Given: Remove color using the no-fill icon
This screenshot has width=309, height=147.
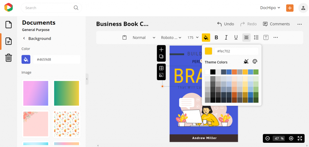Looking at the screenshot, I should 246,61.
